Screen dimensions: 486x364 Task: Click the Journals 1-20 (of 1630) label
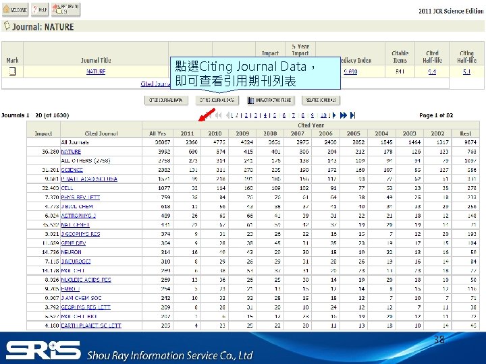(35, 115)
